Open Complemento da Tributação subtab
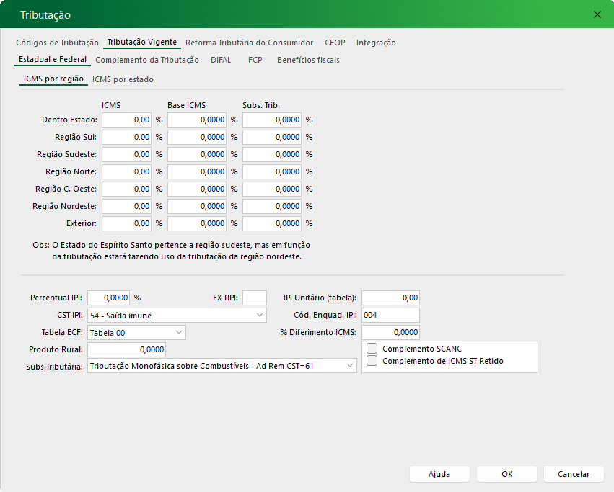 [146, 60]
